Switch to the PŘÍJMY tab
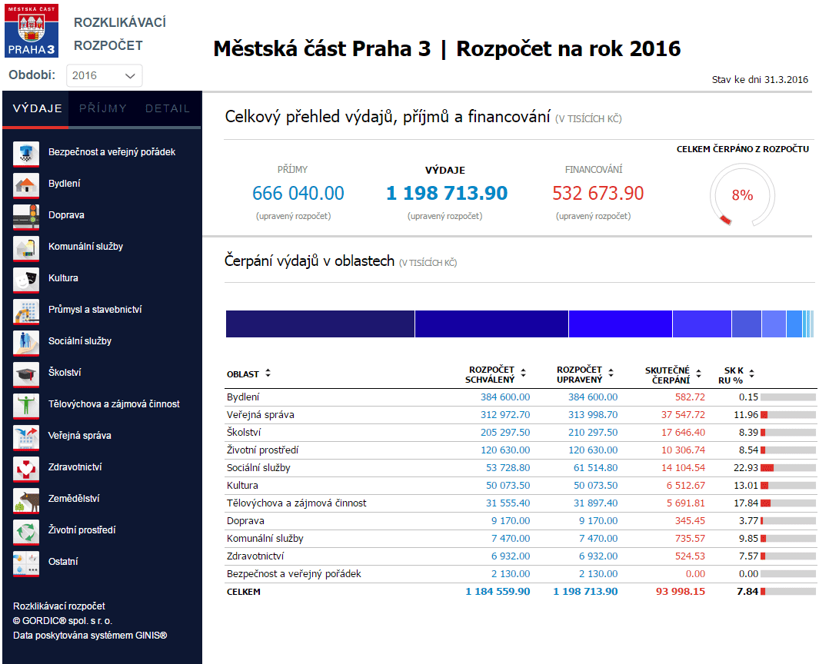Viewport: 829px width, 664px height. click(102, 108)
